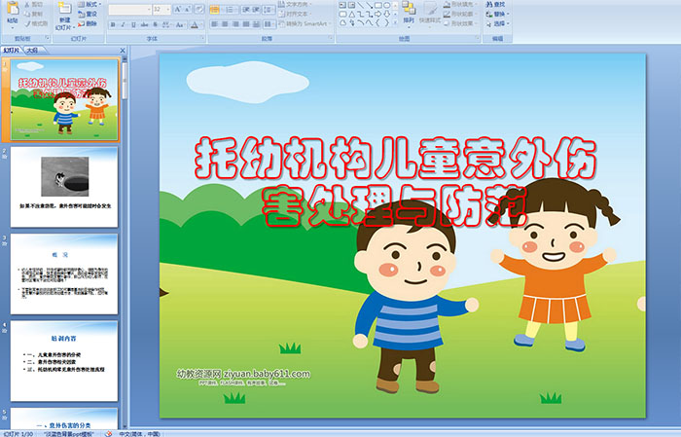Toggle the bulleted list button
The height and width of the screenshot is (437, 681).
pos(216,10)
